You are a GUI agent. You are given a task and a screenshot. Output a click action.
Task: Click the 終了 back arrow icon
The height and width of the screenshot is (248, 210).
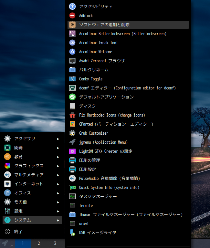(x=7, y=232)
